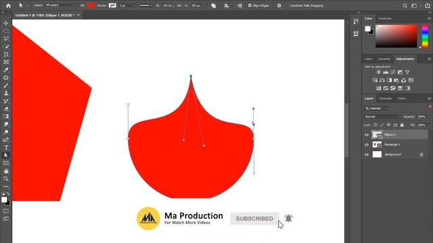Select the Elliptical Marquee tool

click(6, 31)
